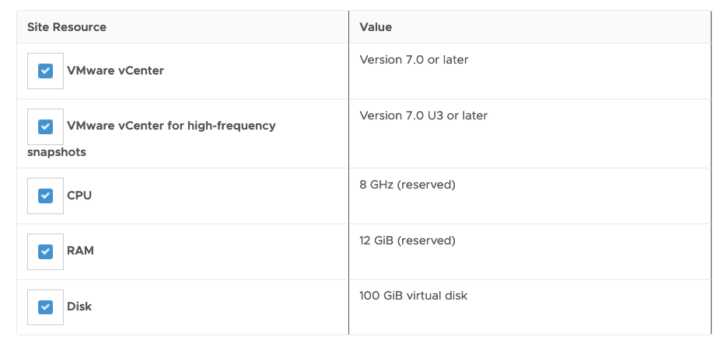Select the 'VMware vCenter' label in first row

click(115, 71)
